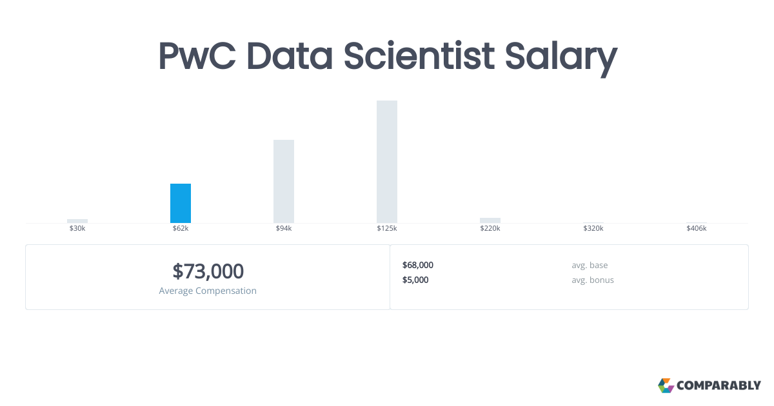This screenshot has width=774, height=406.
Task: Click the $220k axis label
Action: pos(490,229)
